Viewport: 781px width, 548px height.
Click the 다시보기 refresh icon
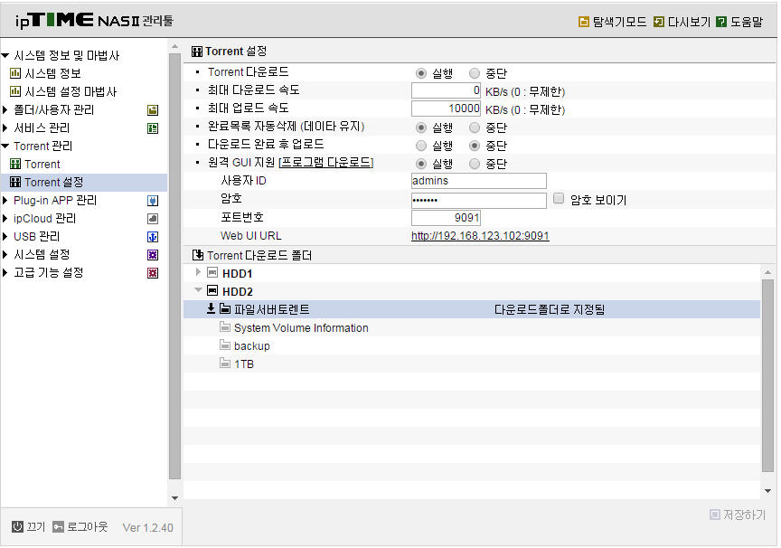tap(658, 22)
